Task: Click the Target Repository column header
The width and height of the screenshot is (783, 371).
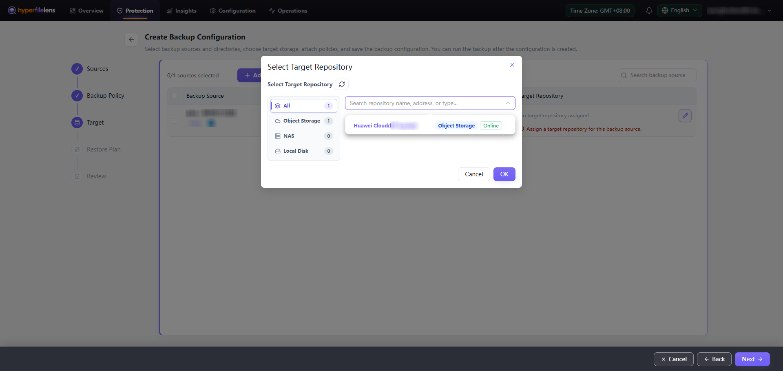Action: pyautogui.click(x=542, y=96)
